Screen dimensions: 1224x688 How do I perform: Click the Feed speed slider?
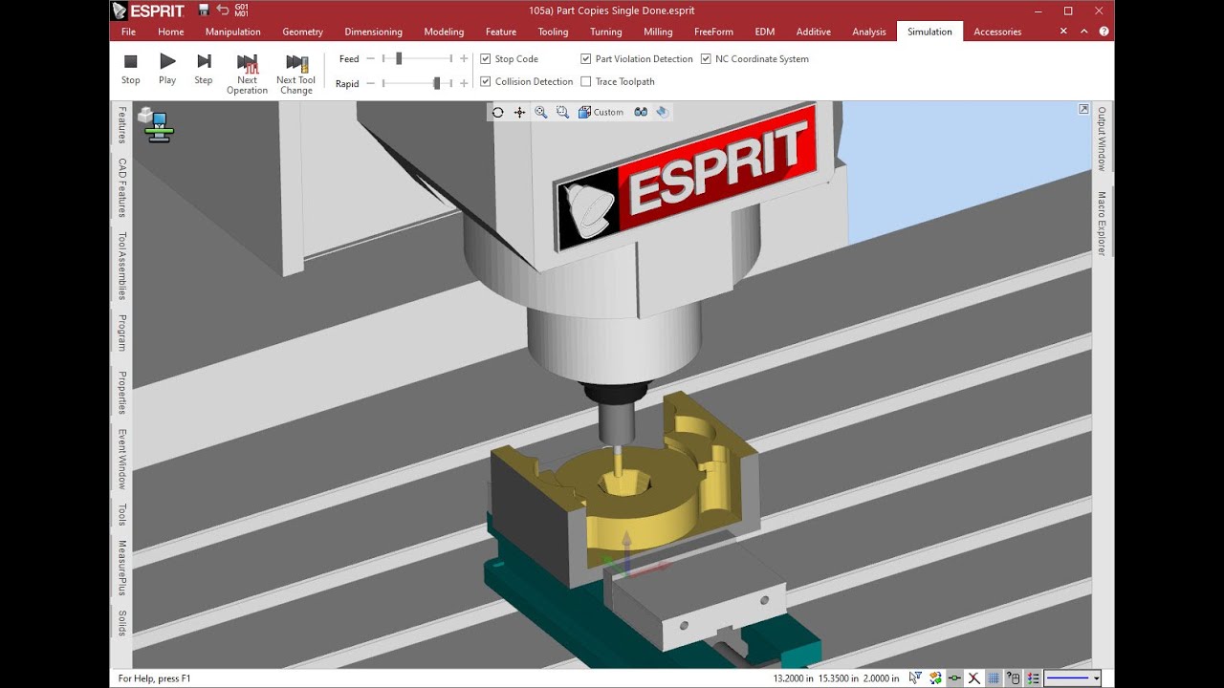click(399, 59)
